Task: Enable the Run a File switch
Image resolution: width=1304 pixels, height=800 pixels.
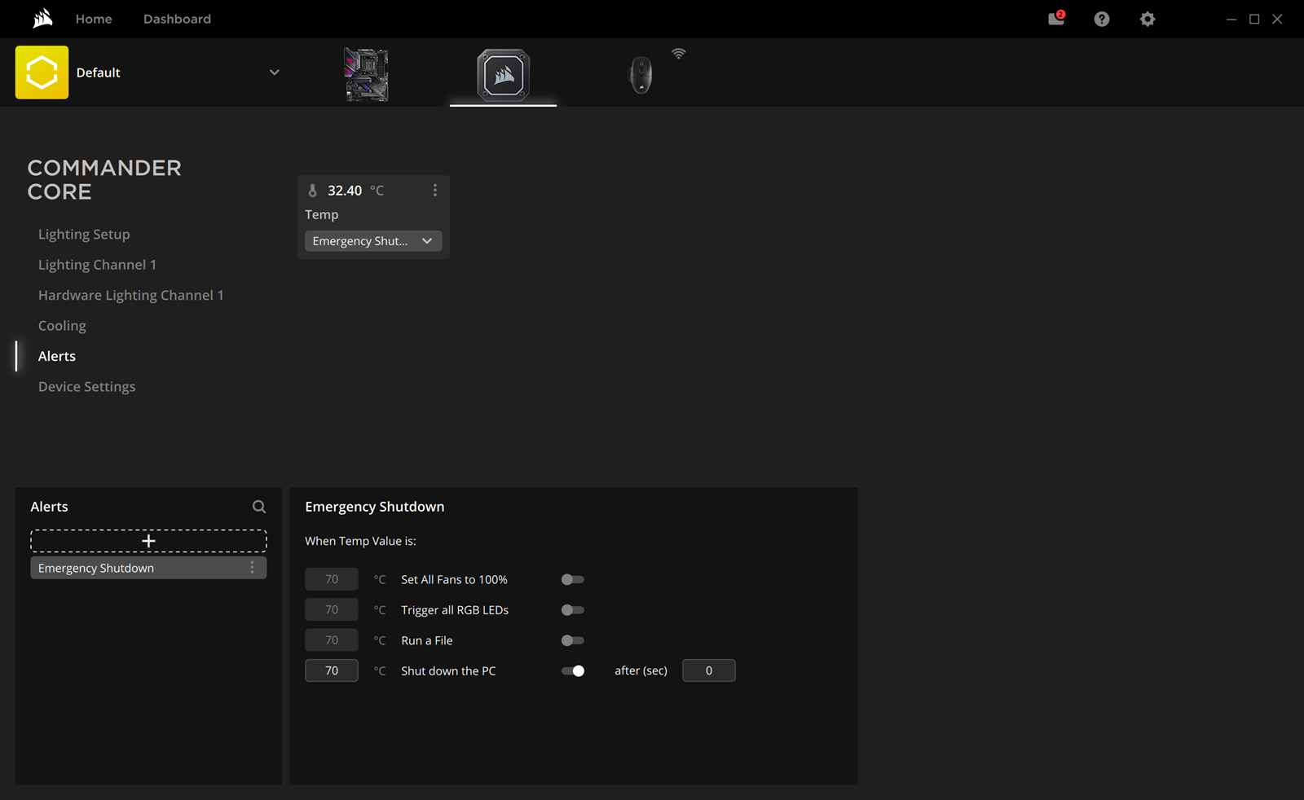Action: [573, 640]
